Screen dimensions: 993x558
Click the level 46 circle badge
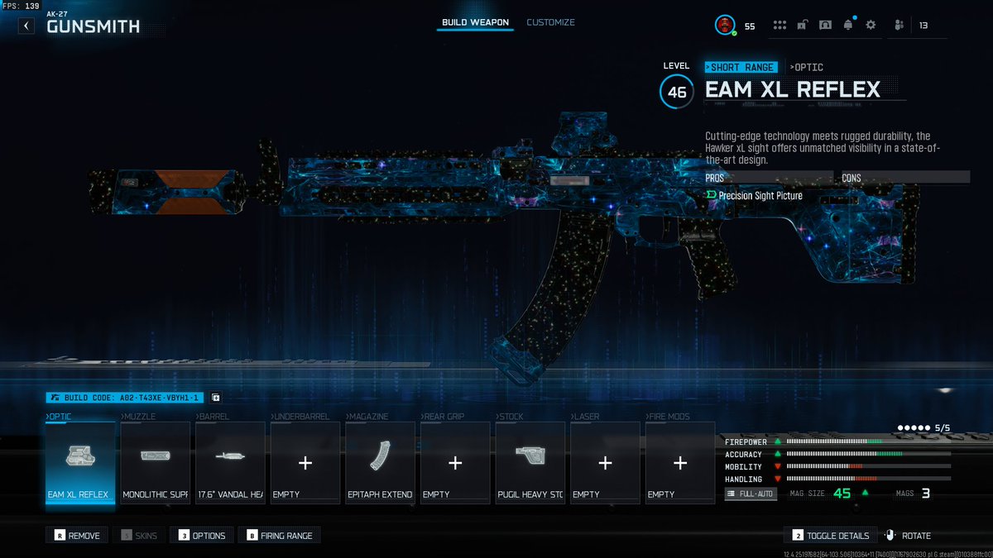(x=676, y=92)
